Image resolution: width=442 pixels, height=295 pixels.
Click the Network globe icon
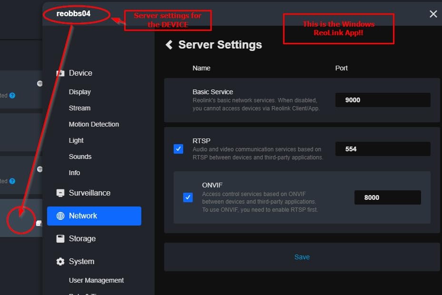click(x=60, y=216)
